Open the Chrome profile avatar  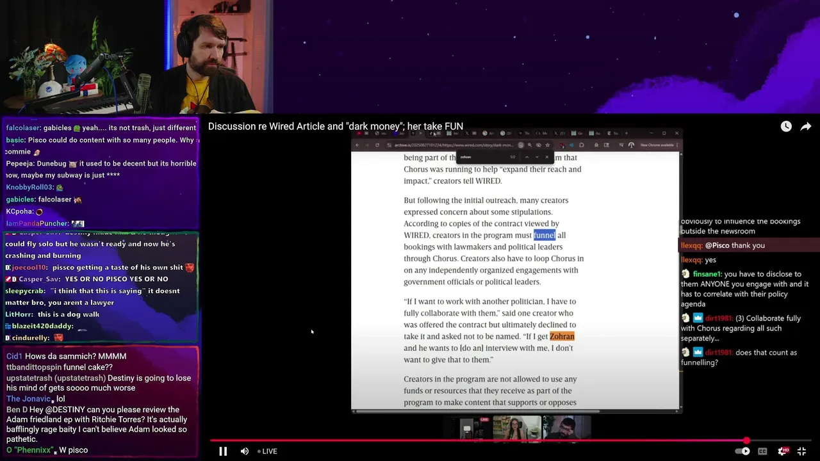(631, 145)
